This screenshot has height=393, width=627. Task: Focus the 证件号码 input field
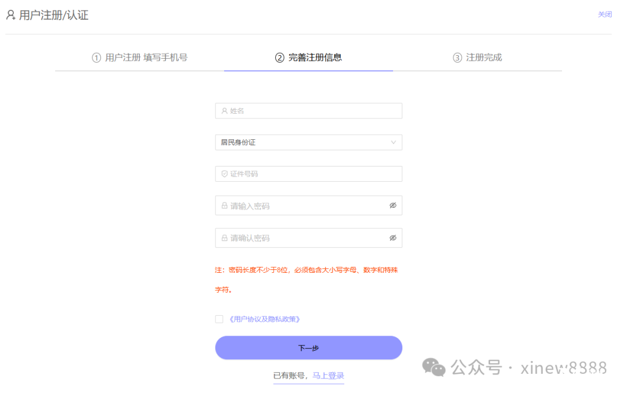pos(308,174)
